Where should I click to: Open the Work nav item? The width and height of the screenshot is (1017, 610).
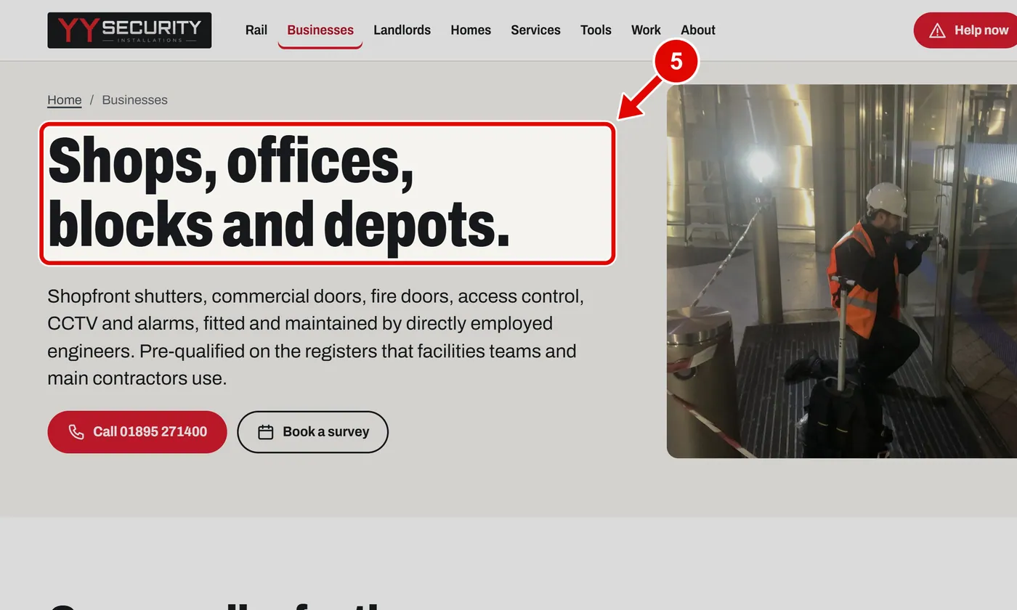646,30
